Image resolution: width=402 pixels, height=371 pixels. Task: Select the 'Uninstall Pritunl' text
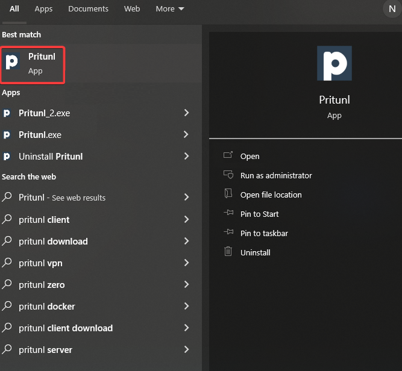click(51, 157)
